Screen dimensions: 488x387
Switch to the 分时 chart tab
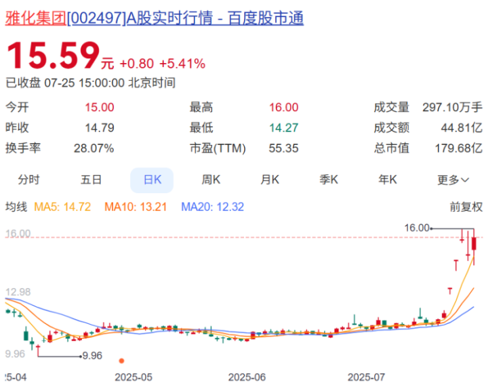[x=28, y=180]
